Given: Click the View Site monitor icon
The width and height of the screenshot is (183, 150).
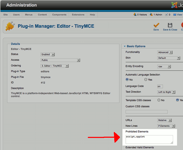Looking at the screenshot, I should (x=175, y=15).
